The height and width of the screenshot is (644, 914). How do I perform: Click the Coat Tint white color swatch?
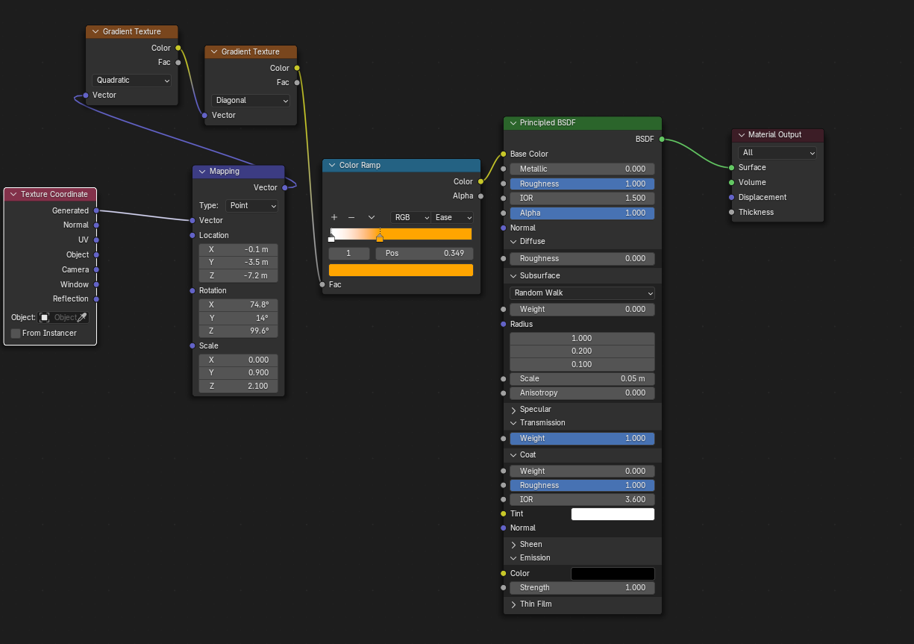tap(613, 514)
